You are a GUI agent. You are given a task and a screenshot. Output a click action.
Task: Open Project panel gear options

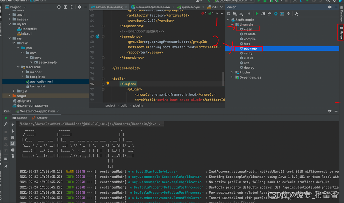click(x=80, y=7)
